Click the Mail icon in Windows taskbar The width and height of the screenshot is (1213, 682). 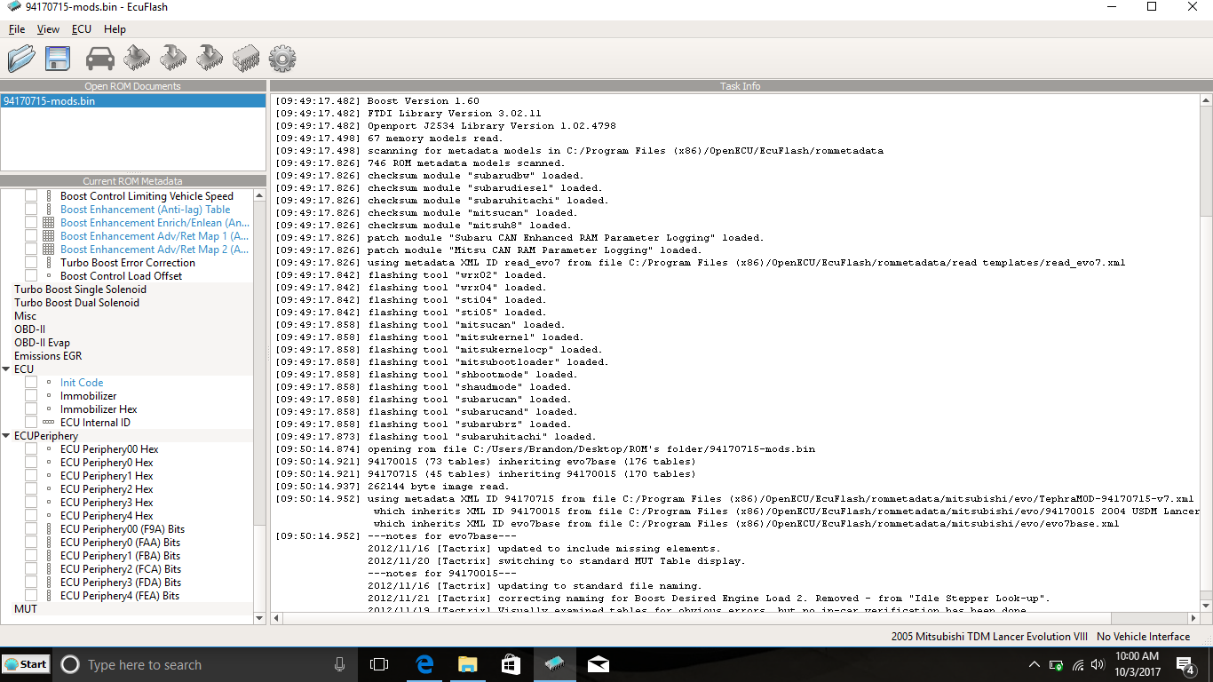(x=599, y=664)
